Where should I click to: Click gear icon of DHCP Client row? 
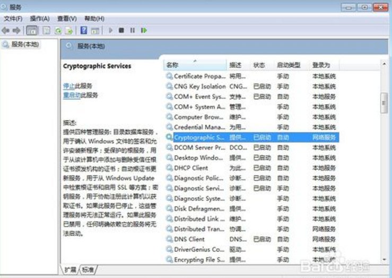(170, 168)
